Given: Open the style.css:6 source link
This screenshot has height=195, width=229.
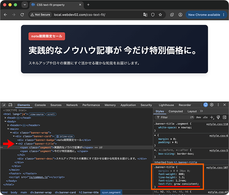Looking at the screenshot, I should [x=219, y=136].
